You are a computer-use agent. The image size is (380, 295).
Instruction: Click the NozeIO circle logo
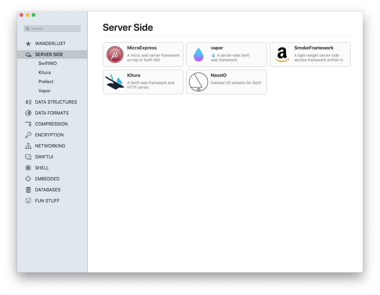click(x=198, y=82)
